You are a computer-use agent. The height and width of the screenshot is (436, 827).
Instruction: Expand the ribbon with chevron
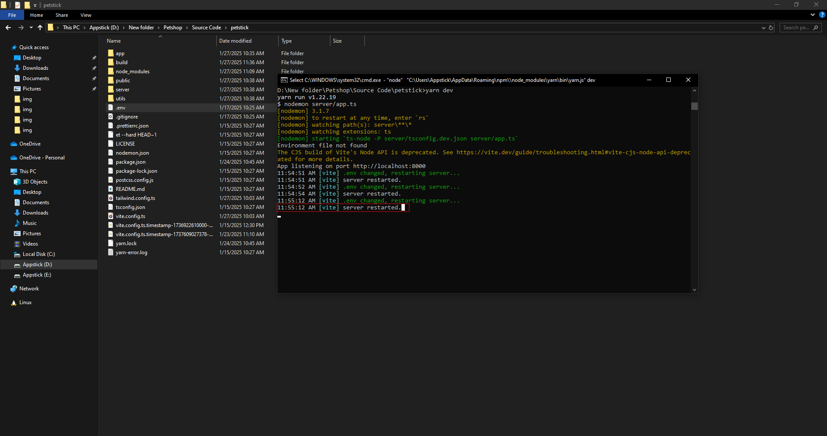[813, 15]
